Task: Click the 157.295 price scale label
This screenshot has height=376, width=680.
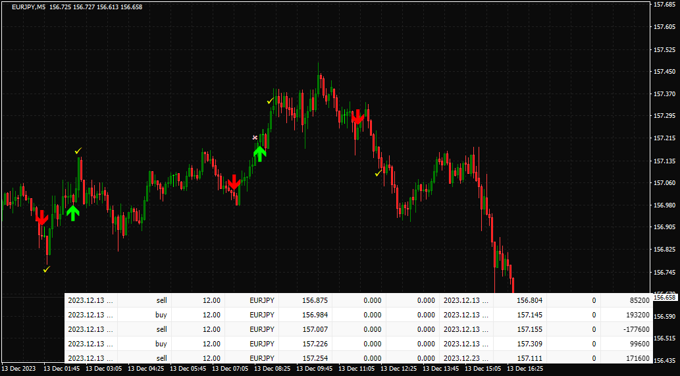Action: (665, 116)
